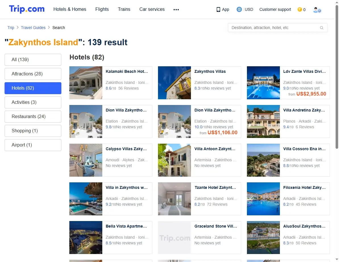Open Graceland Stone Villa placeholder image
Screen dimensions: 339x262
(174, 238)
